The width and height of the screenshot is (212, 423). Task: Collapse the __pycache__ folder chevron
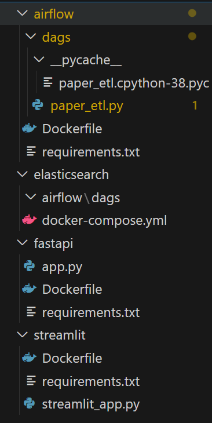(x=39, y=60)
